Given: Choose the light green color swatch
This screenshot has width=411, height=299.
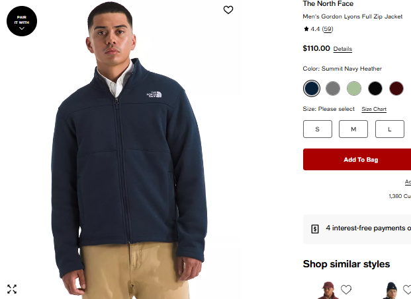Looking at the screenshot, I should pos(354,88).
